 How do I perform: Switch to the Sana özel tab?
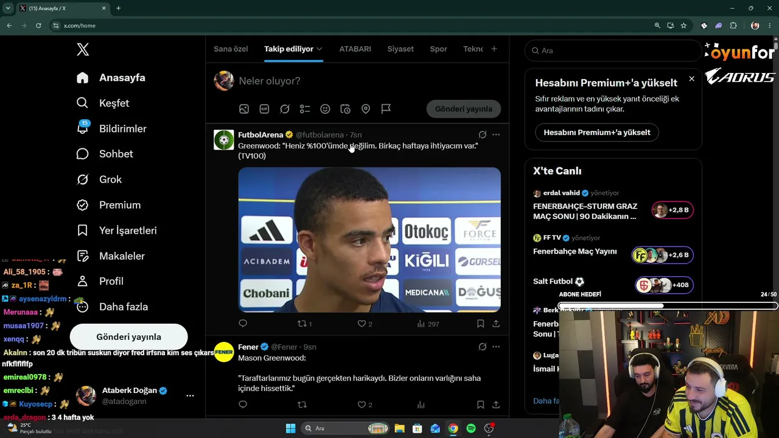click(x=231, y=49)
